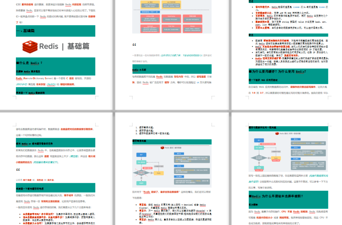Click the '什么是 Redis？' heading

(x=29, y=63)
